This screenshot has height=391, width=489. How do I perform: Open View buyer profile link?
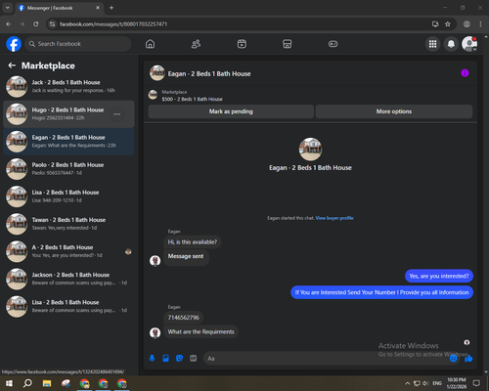(334, 218)
